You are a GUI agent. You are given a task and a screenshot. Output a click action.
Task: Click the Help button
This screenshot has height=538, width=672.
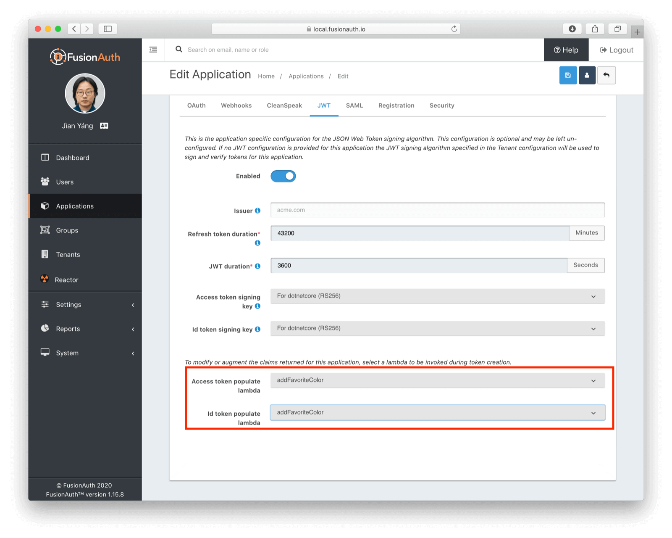tap(566, 50)
